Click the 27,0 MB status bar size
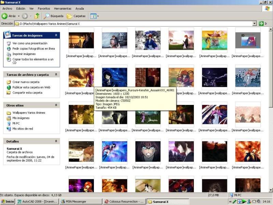The width and height of the screenshot is (273, 205). [214, 195]
